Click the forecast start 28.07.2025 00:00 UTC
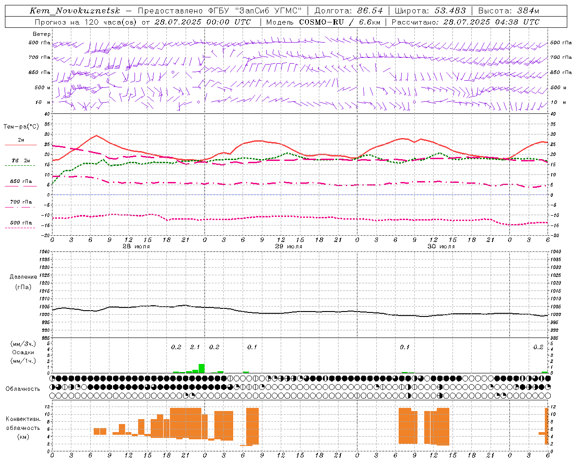This screenshot has height=459, width=574. (x=202, y=22)
